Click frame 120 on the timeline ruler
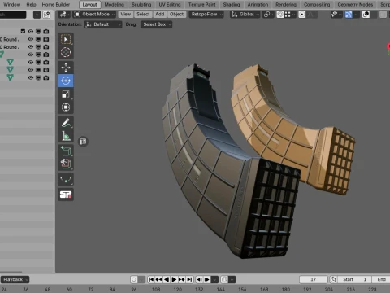This screenshot has height=293, width=390. (177, 290)
